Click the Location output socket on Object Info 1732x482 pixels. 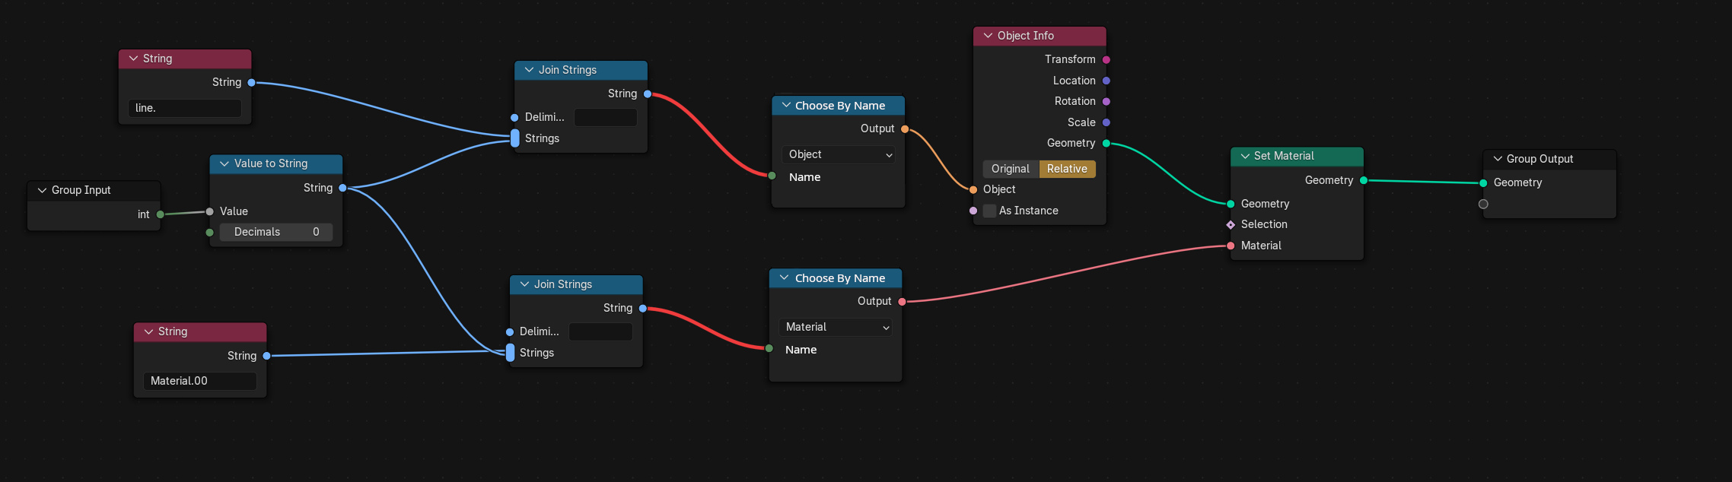tap(1106, 81)
